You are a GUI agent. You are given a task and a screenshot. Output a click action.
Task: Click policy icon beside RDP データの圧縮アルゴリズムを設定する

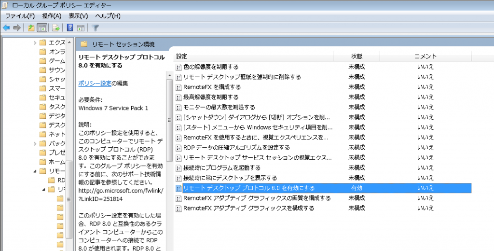(x=178, y=148)
